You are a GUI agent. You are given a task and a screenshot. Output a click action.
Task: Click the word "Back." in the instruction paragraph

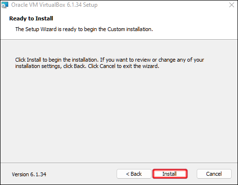80,66
